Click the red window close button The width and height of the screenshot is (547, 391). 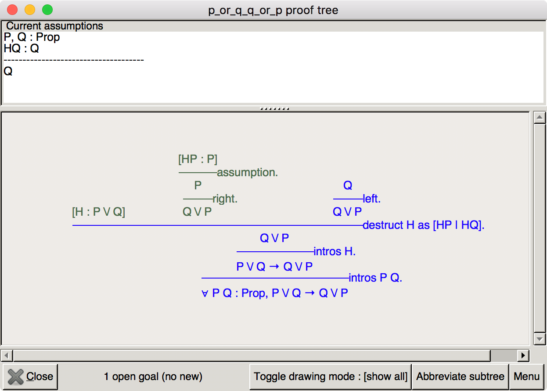point(13,10)
